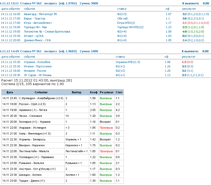Screen dimensions: 211x185
Task: Click the result '3:2 (3:1)'
Action: (x=187, y=71)
